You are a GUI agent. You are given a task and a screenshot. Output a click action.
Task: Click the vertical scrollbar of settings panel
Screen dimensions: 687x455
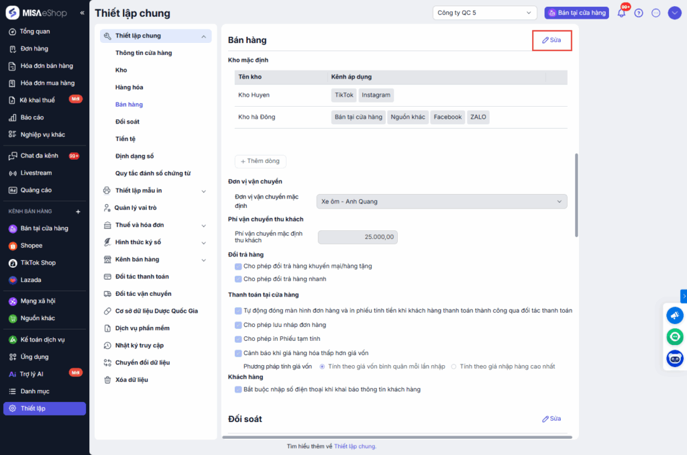576,195
